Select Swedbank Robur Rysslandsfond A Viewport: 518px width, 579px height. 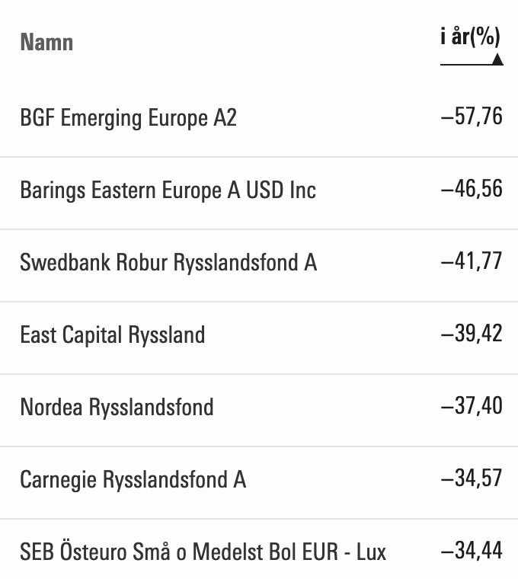pos(168,262)
